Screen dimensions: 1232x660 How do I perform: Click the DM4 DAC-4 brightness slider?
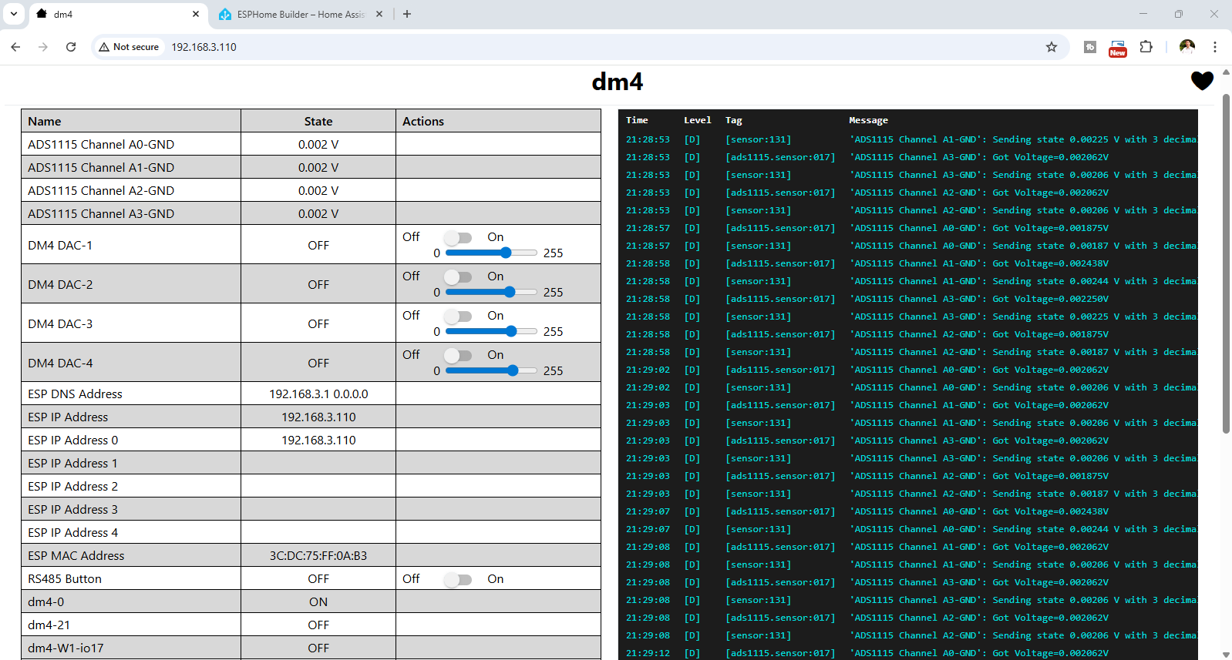491,371
